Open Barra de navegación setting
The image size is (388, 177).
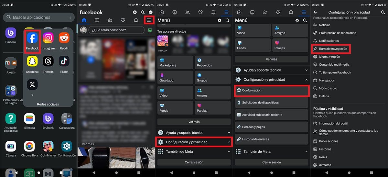(x=330, y=49)
